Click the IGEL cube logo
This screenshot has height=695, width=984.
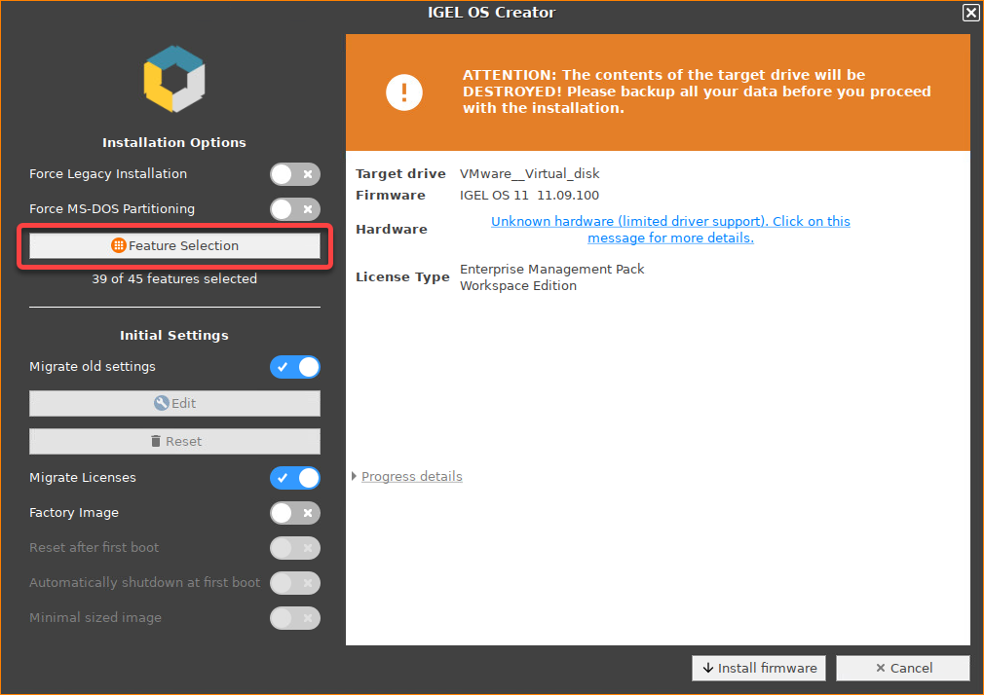pos(174,78)
